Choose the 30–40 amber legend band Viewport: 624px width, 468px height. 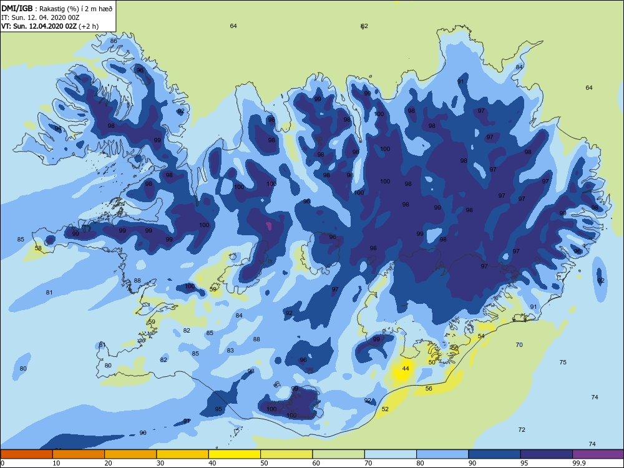click(x=183, y=454)
